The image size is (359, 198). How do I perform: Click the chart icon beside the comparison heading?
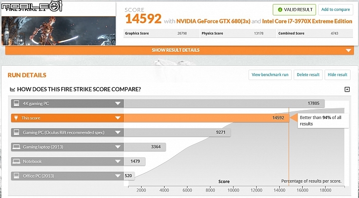[12, 89]
